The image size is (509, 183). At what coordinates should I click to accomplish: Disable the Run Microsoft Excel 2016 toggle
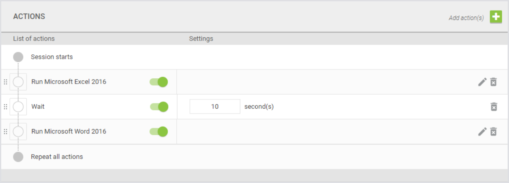click(159, 82)
